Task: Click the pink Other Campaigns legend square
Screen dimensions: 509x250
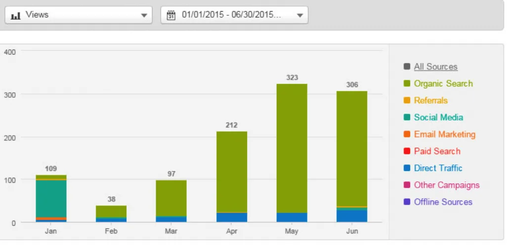Action: (407, 185)
